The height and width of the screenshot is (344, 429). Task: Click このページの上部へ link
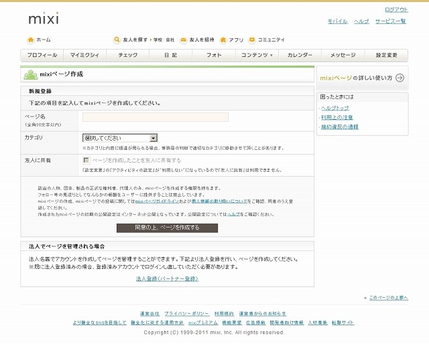389,298
